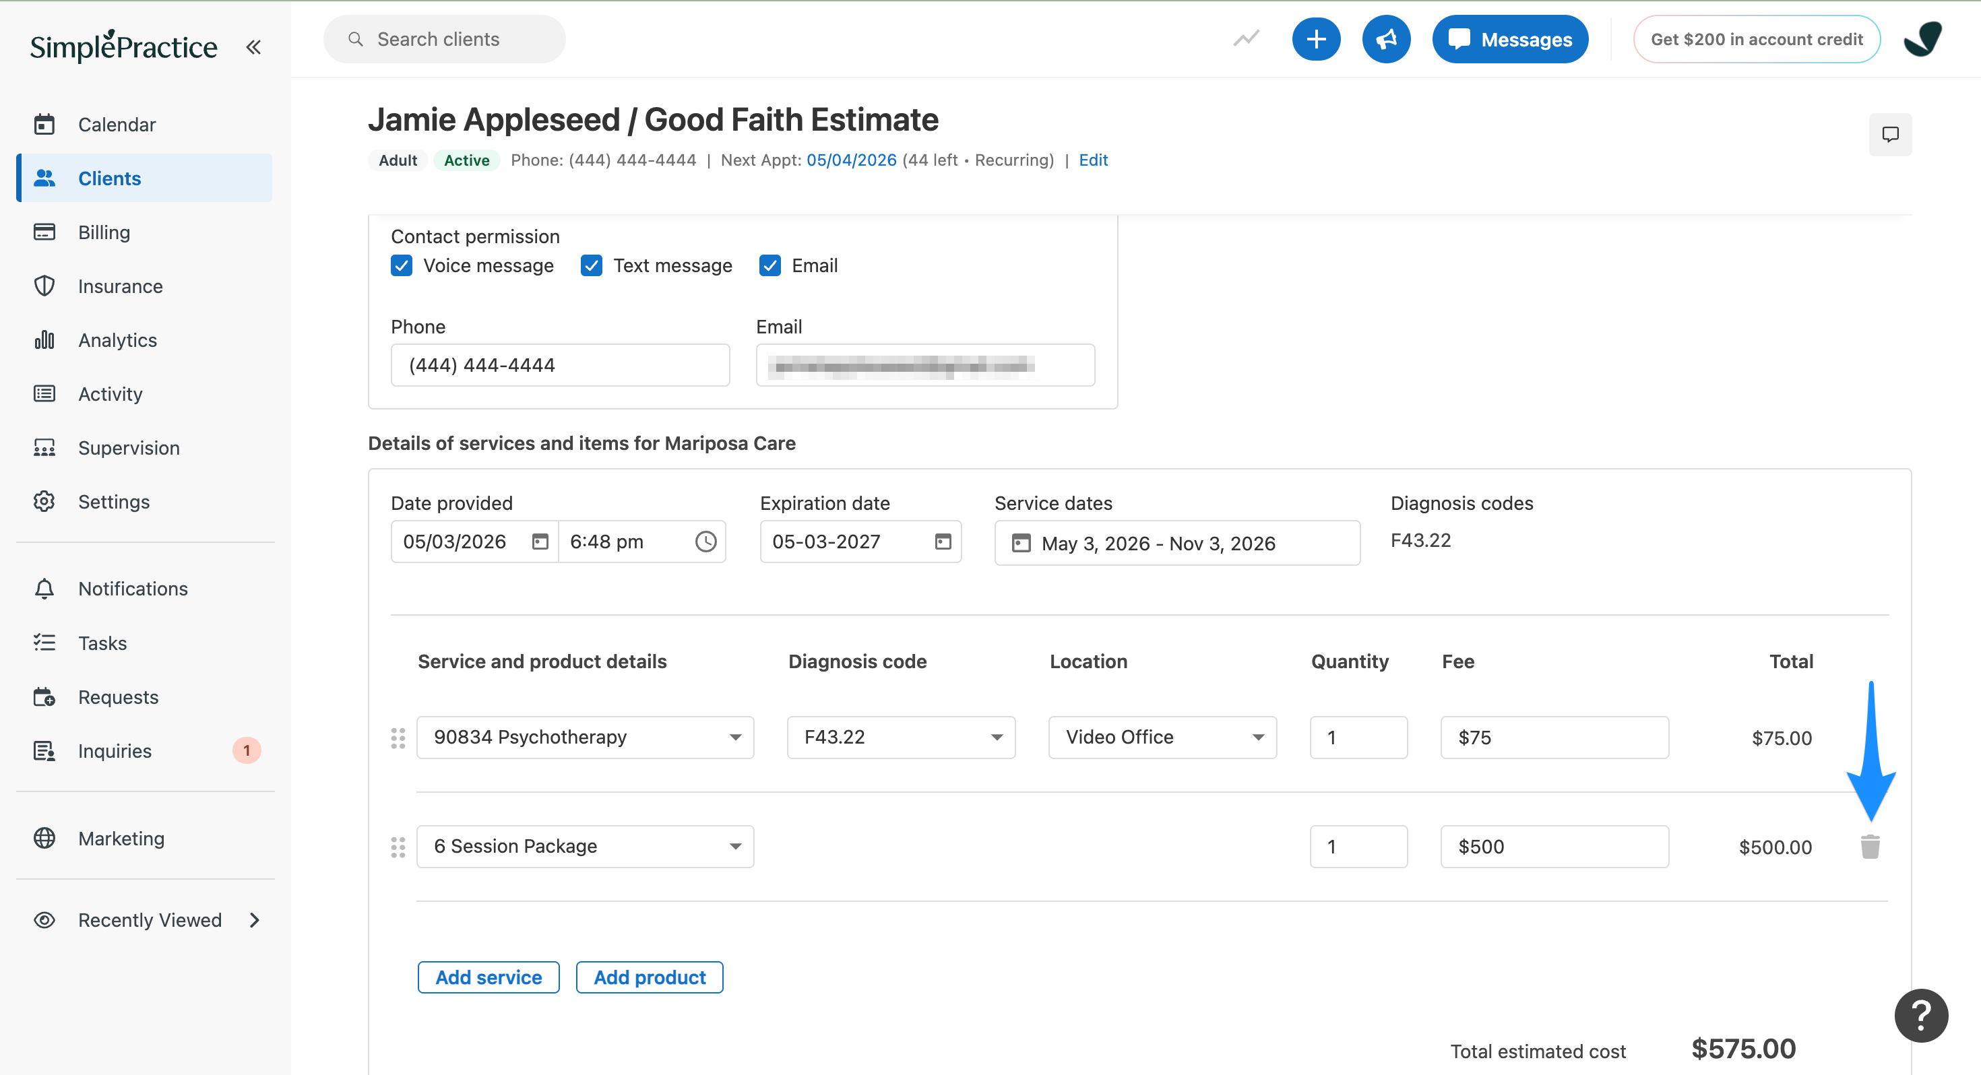Open Insurance shield icon in sidebar
The image size is (1981, 1075).
pyautogui.click(x=44, y=286)
